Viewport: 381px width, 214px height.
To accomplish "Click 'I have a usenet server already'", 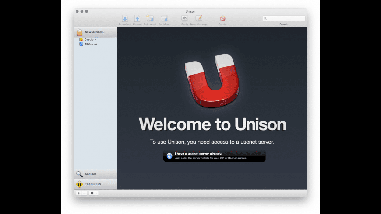I will point(214,156).
